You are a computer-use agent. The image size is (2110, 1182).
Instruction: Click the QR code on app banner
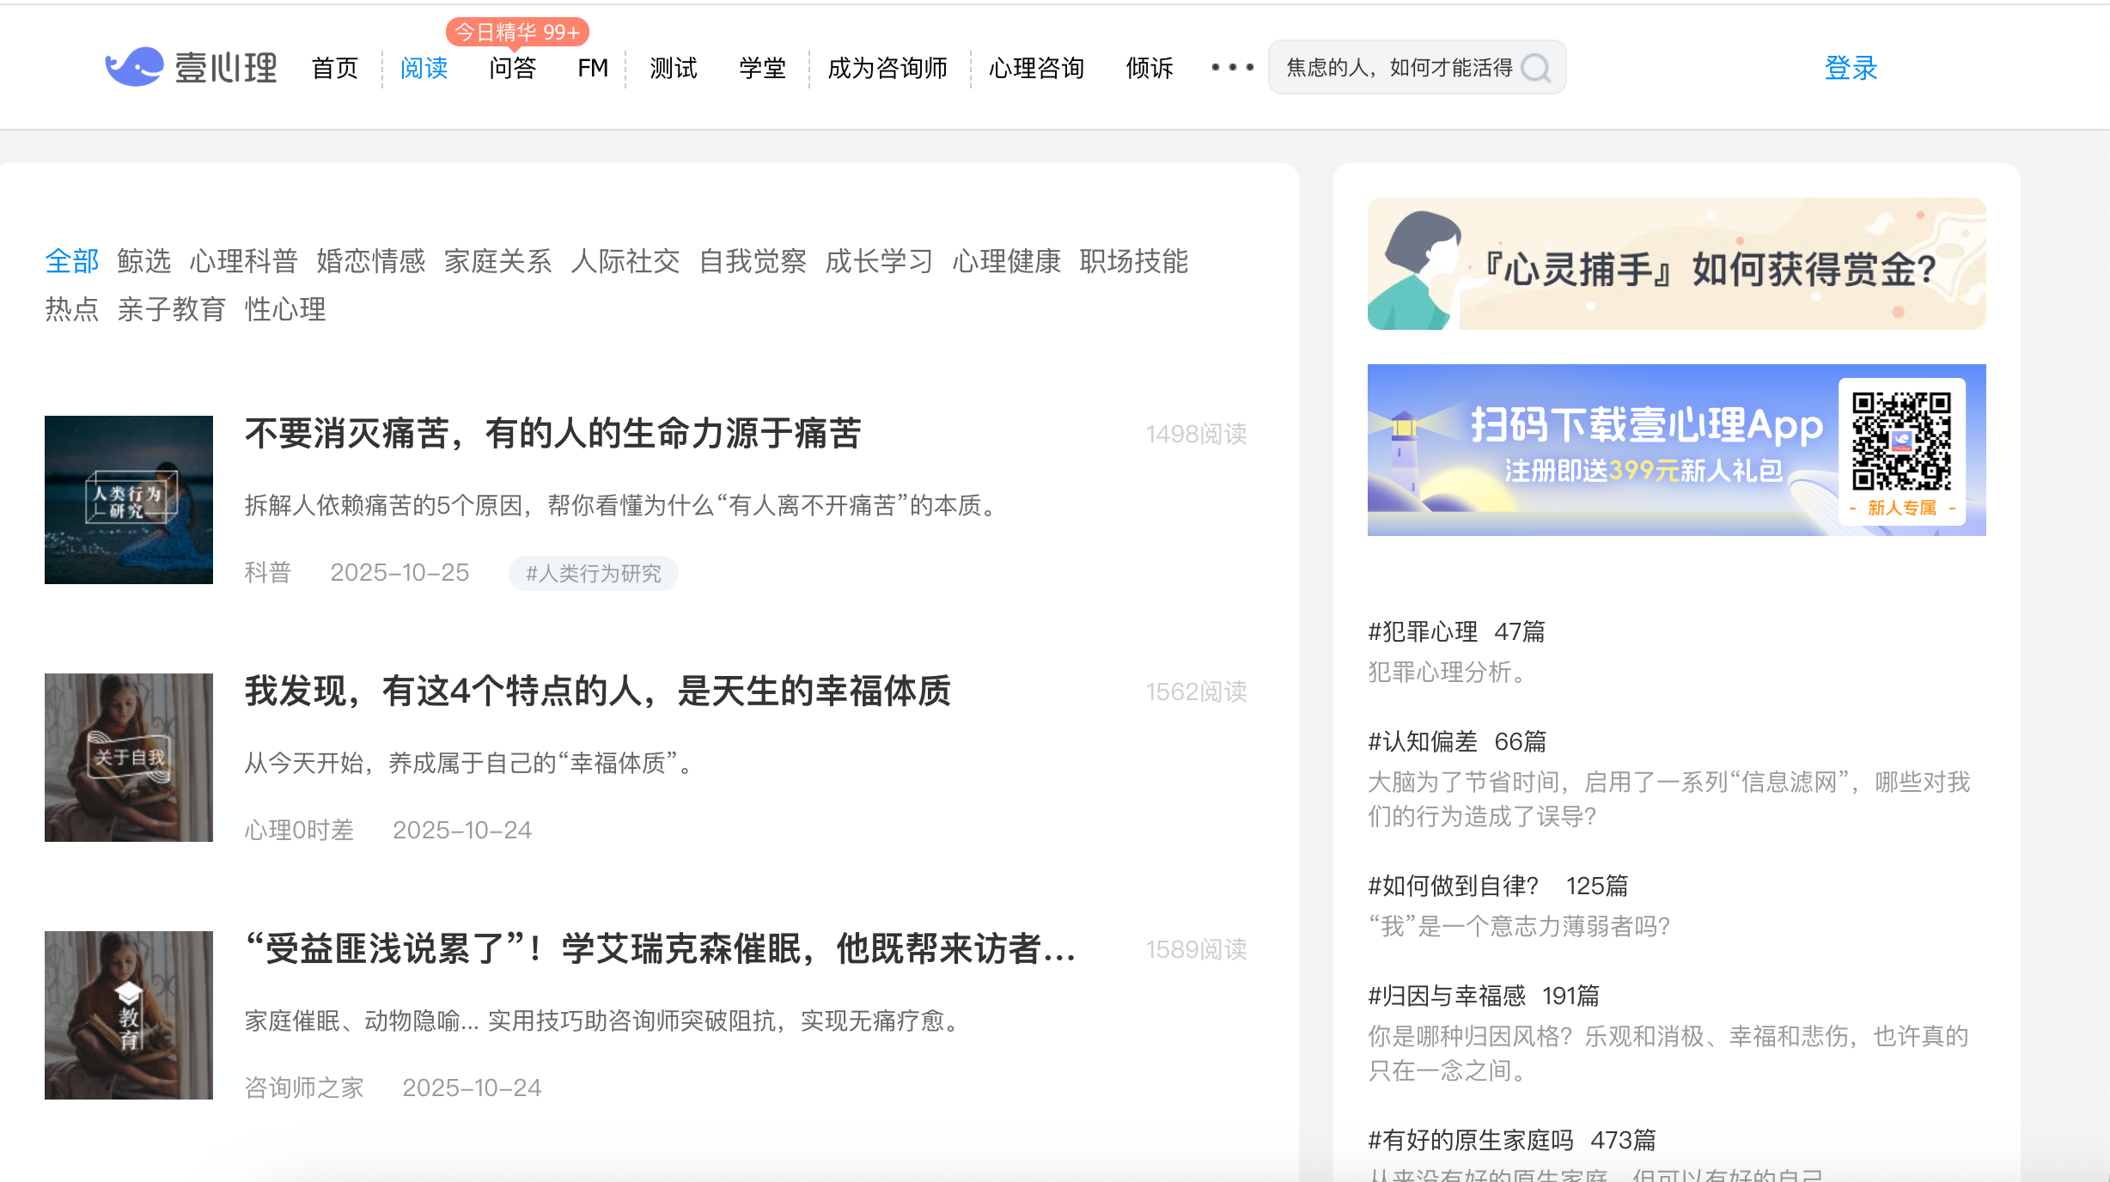(x=1901, y=442)
